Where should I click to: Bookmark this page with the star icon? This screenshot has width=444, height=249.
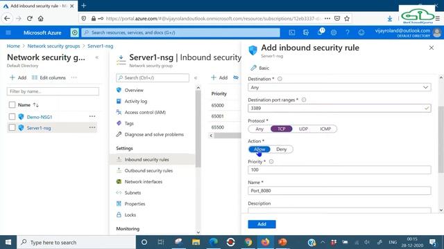pyautogui.click(x=347, y=19)
